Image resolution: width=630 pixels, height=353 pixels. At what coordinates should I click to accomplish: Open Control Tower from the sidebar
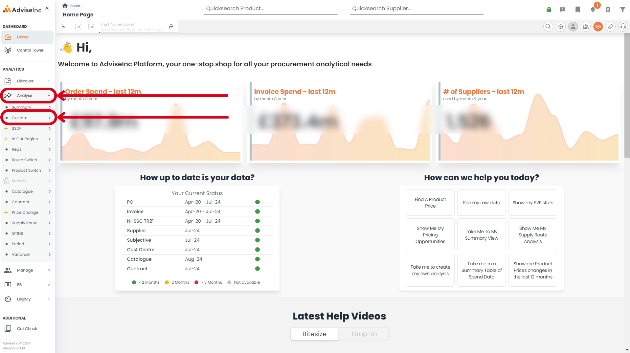[x=27, y=50]
